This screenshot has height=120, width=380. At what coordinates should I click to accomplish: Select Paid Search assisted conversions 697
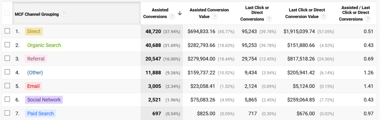click(157, 114)
